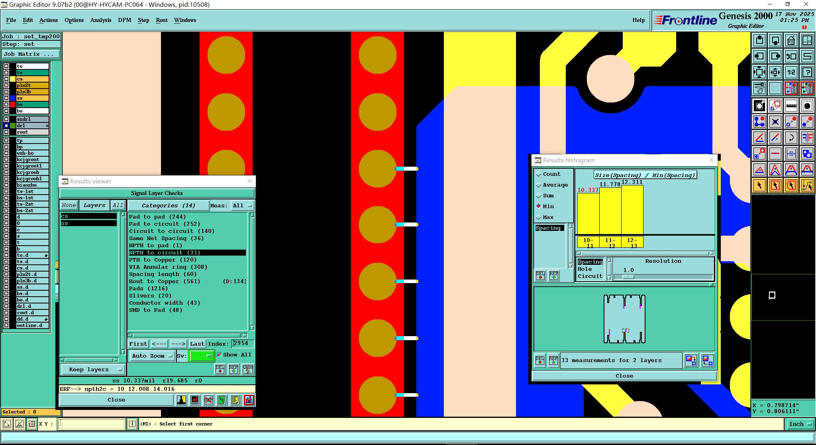Expand the Keep layers dropdown
The height and width of the screenshot is (445, 816).
(x=92, y=369)
